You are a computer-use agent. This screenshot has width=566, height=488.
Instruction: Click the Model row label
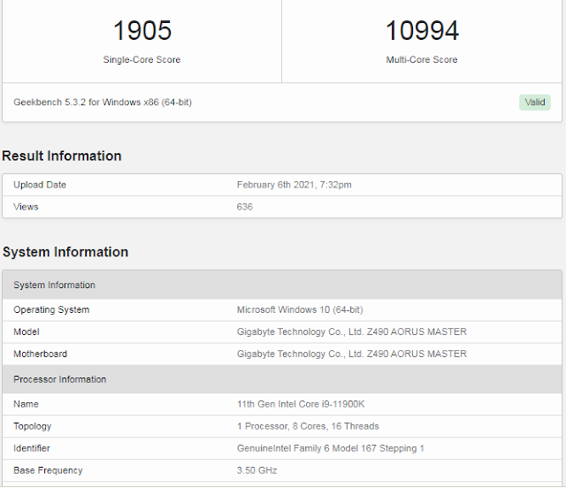tap(27, 332)
